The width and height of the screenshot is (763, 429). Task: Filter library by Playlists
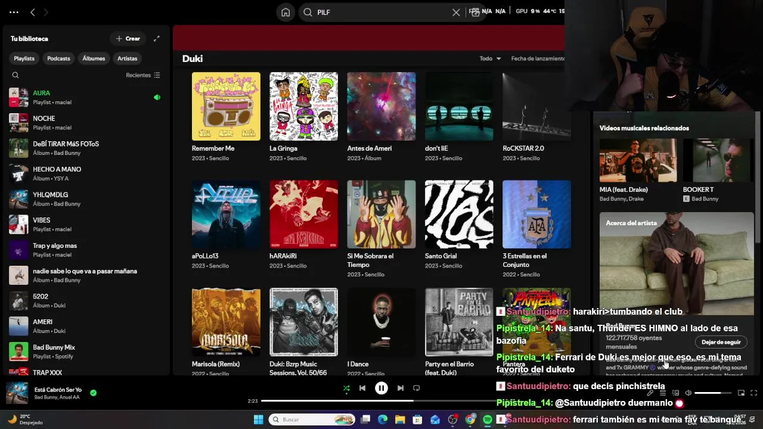(x=24, y=58)
